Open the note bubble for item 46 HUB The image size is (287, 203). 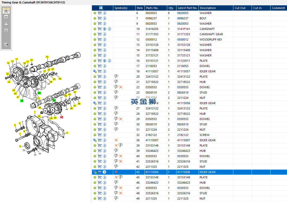pyautogui.click(x=116, y=182)
